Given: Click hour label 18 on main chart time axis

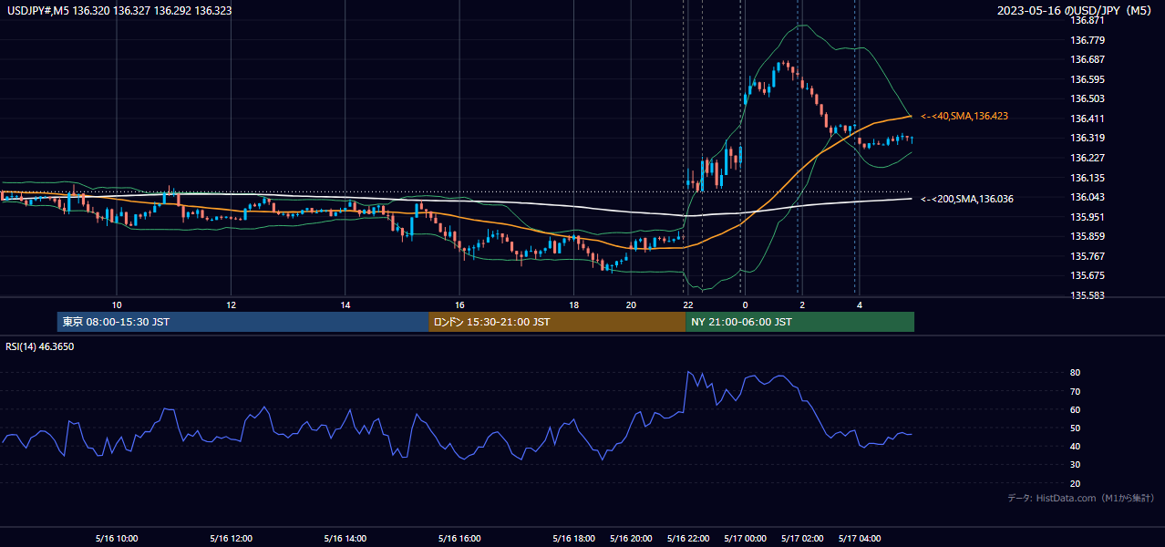Looking at the screenshot, I should (x=573, y=304).
